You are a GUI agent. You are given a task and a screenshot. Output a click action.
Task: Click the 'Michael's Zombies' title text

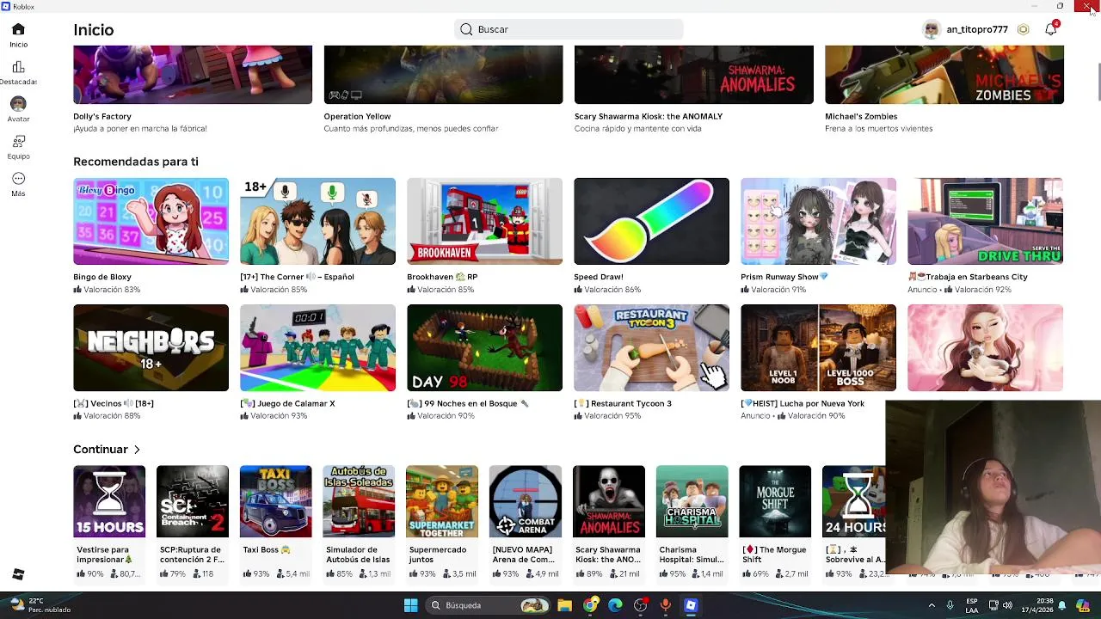861,116
